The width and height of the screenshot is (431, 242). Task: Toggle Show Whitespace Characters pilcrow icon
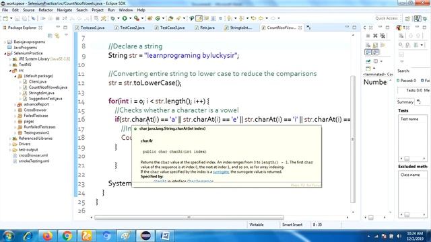220,18
